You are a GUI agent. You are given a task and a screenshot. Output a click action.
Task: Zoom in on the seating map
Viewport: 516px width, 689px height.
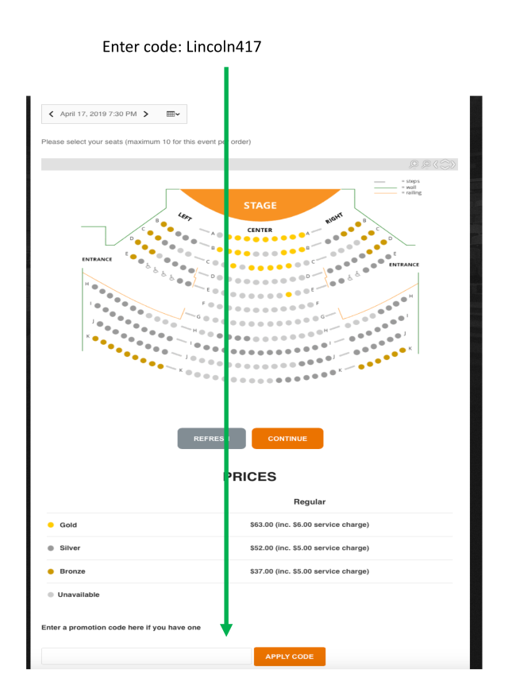pyautogui.click(x=414, y=165)
